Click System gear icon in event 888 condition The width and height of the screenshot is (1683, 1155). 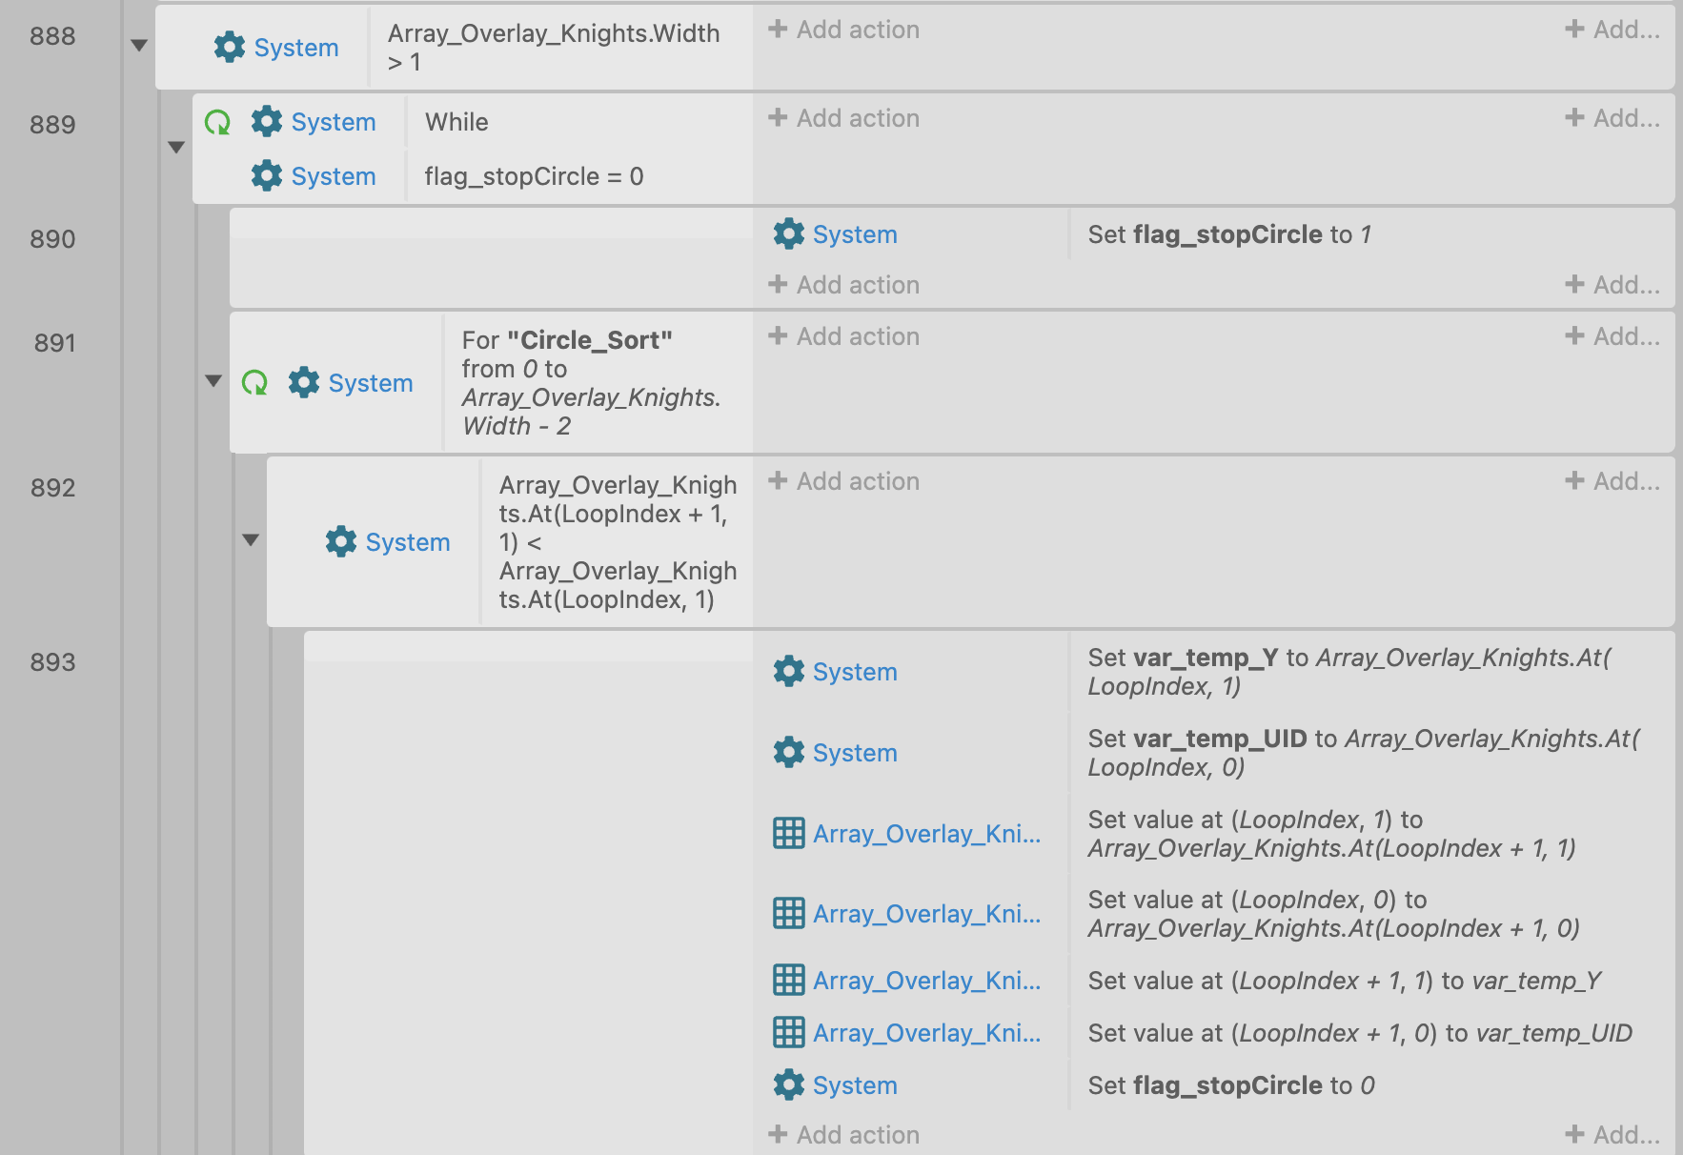click(x=229, y=47)
